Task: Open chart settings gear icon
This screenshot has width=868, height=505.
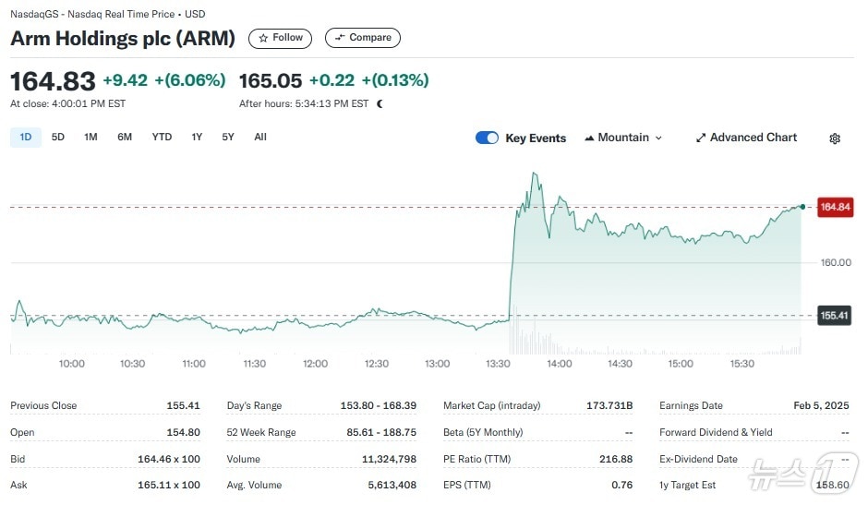Action: pos(835,138)
